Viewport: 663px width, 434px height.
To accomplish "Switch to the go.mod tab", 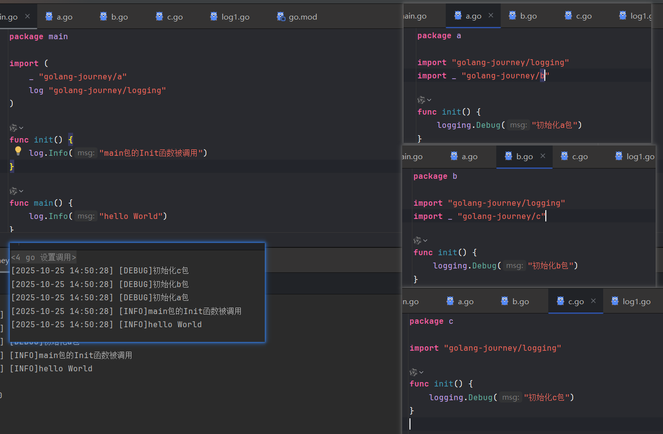I will (303, 17).
